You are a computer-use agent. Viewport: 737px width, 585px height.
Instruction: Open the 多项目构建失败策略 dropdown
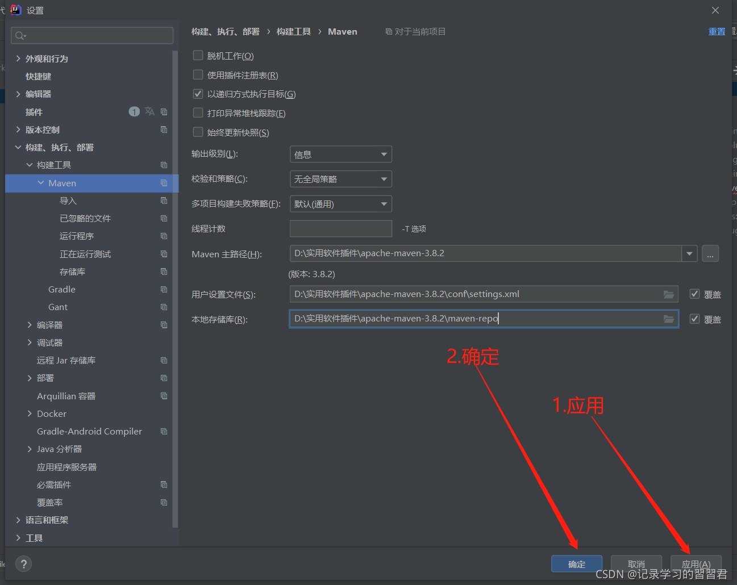(341, 204)
